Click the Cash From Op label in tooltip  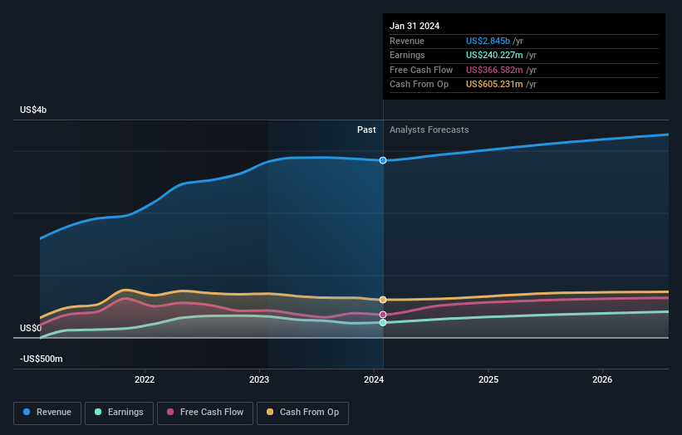click(x=419, y=85)
